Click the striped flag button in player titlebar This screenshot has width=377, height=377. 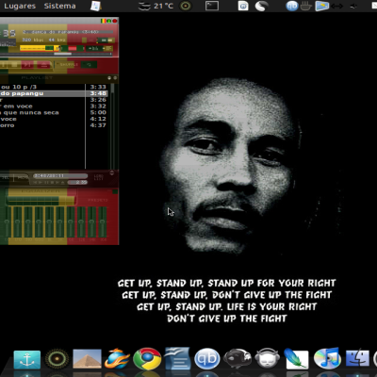coord(103,21)
